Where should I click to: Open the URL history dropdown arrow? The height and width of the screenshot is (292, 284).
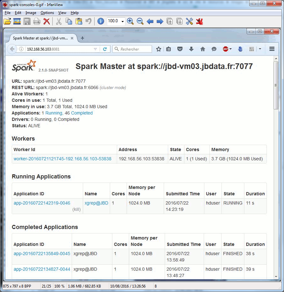[x=95, y=49]
